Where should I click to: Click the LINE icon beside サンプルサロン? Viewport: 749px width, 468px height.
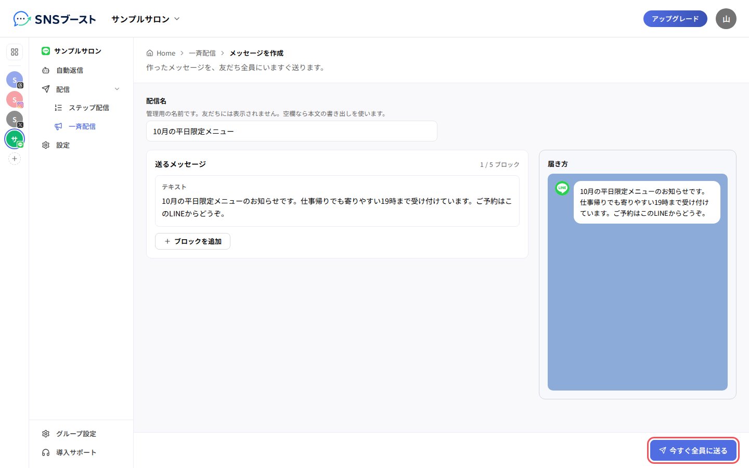coord(46,51)
